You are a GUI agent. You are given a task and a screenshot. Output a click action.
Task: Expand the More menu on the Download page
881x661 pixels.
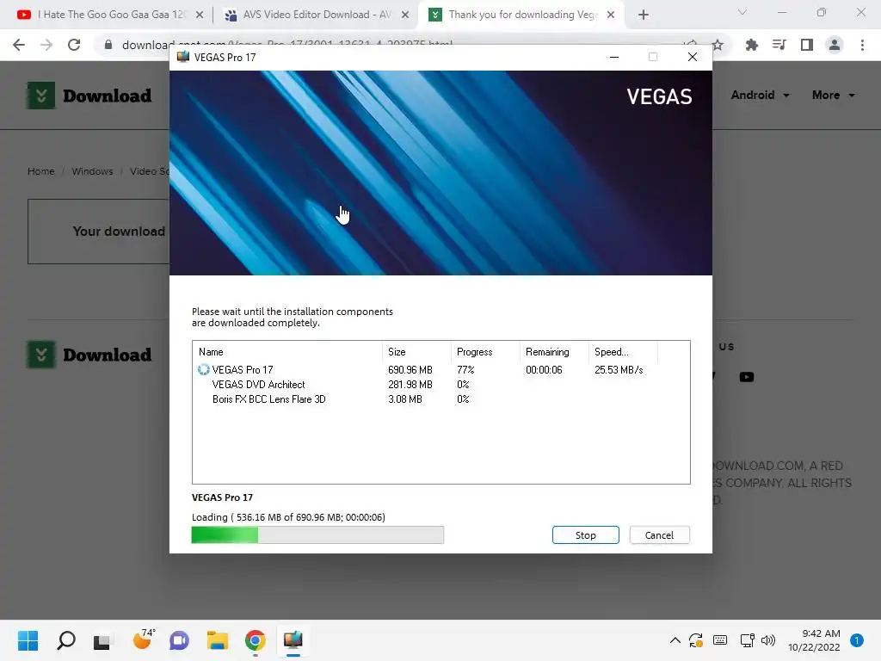(833, 95)
